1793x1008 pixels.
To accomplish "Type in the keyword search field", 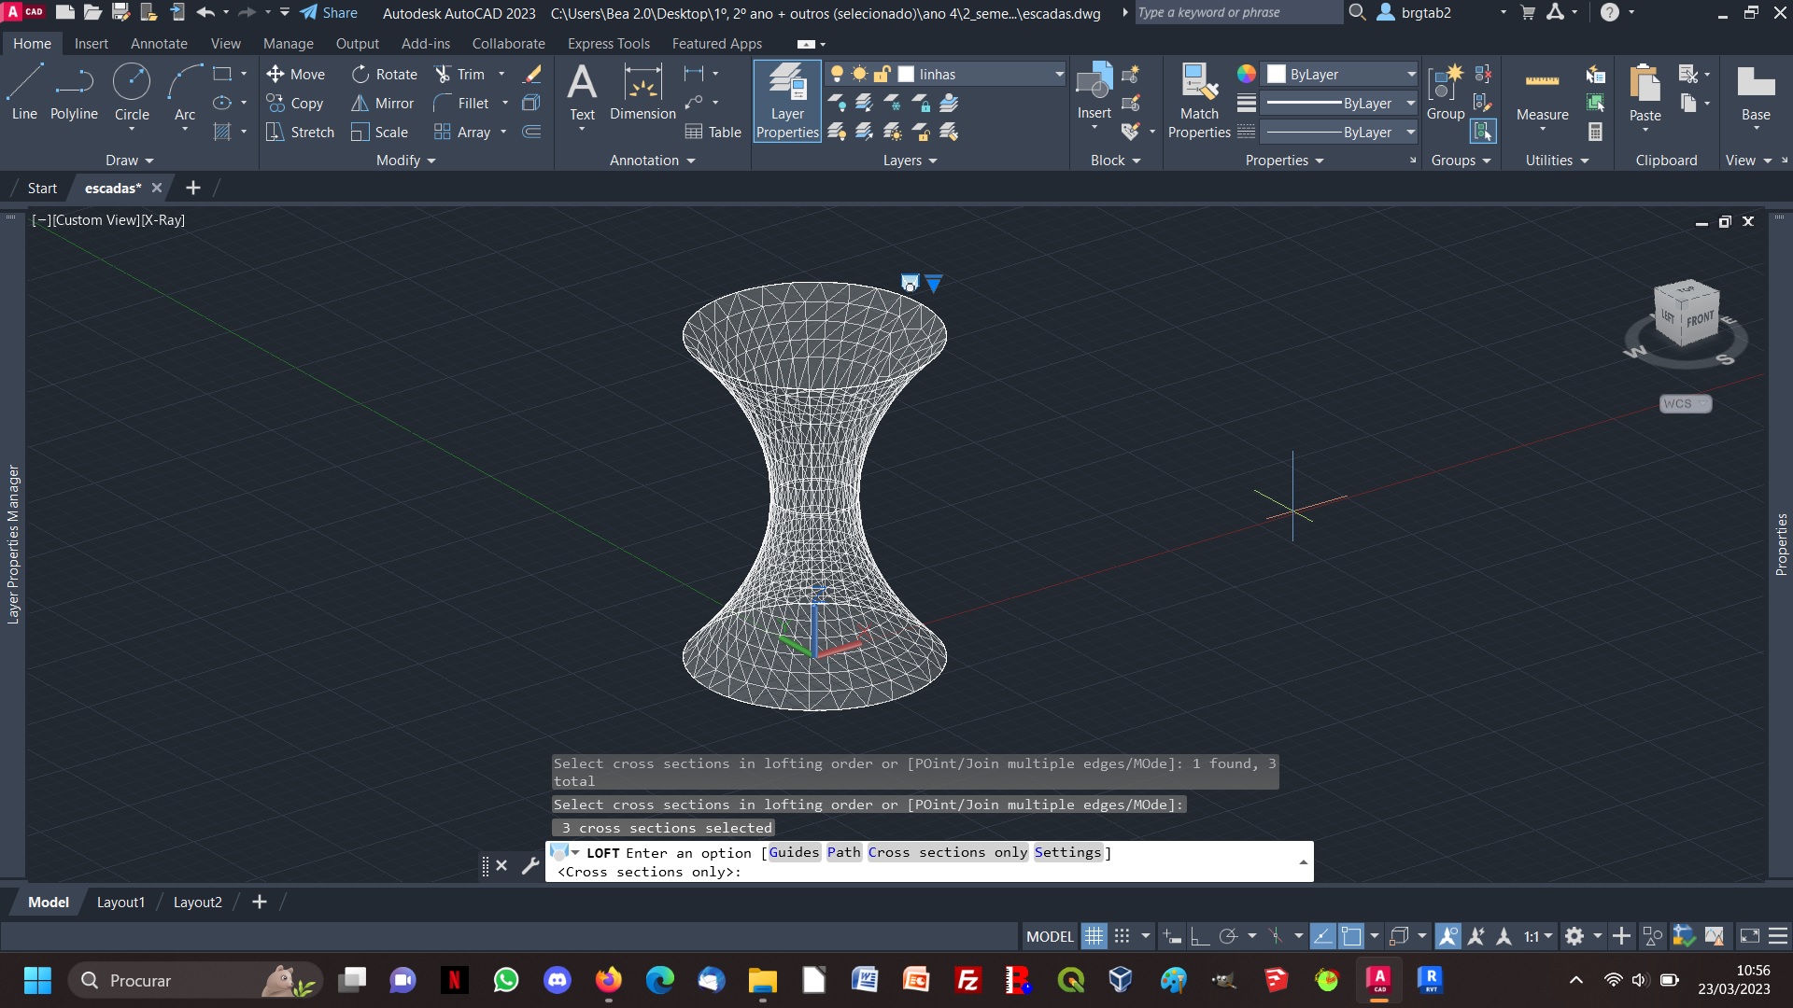I will (1237, 12).
